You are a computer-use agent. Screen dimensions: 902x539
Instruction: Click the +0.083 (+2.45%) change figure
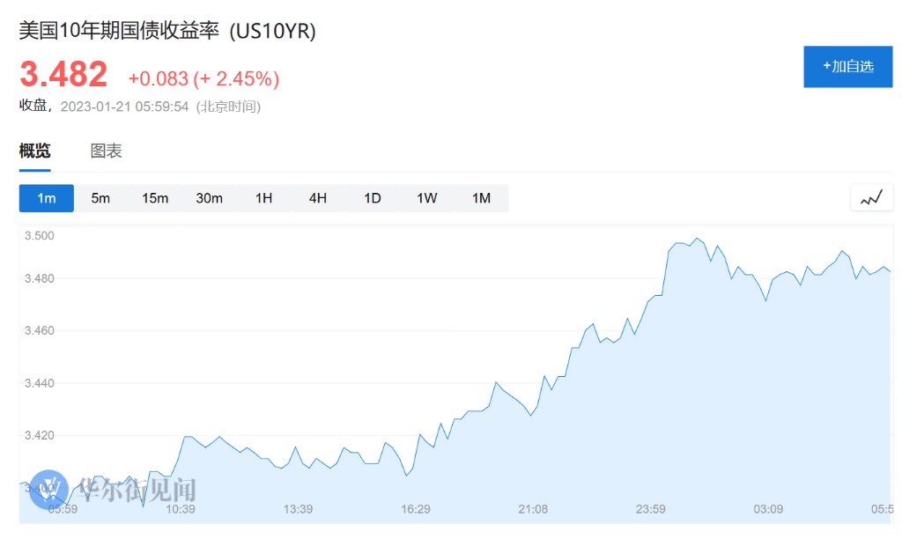coord(203,78)
